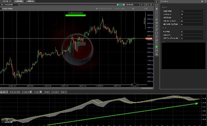Click the ADX Period stepper arrows
Image resolution: width=207 pixels, height=126 pixels.
click(x=204, y=18)
